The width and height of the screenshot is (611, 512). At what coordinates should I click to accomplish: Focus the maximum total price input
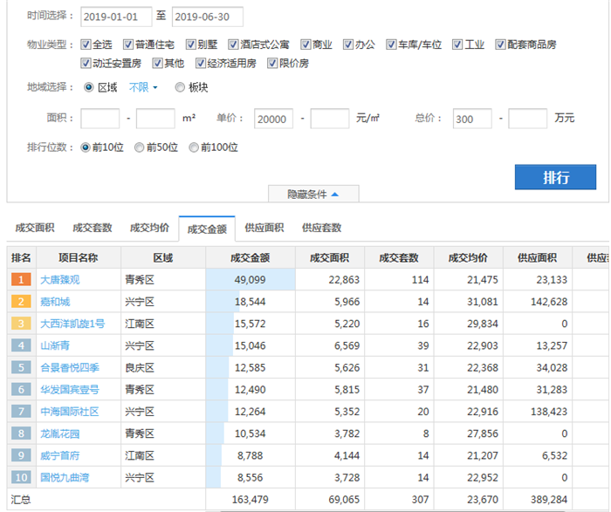coord(528,119)
